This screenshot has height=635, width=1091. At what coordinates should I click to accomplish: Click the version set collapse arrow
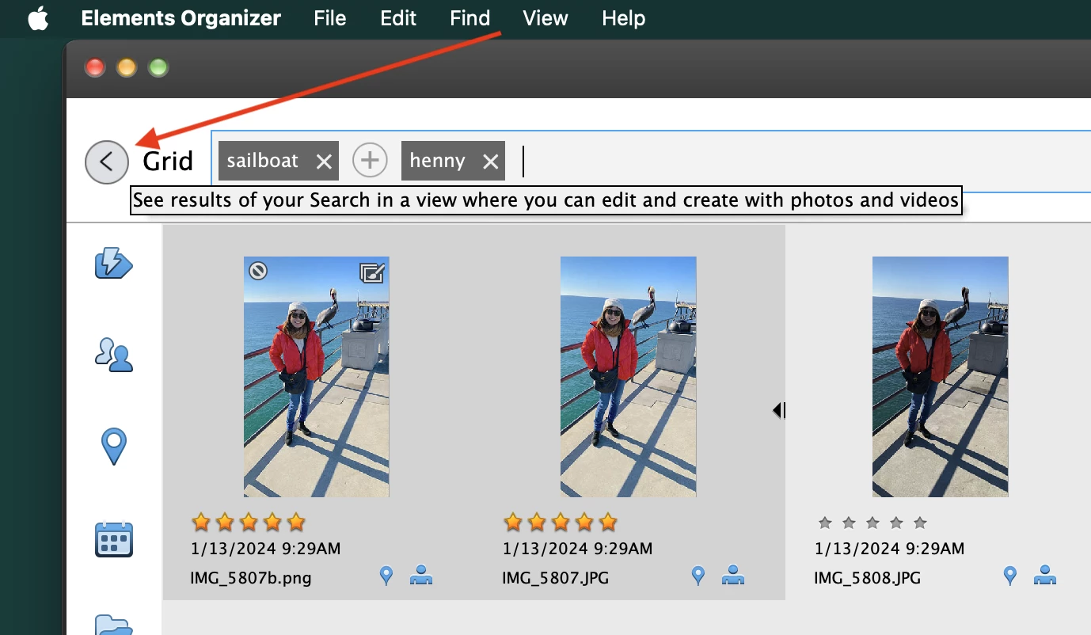(779, 410)
